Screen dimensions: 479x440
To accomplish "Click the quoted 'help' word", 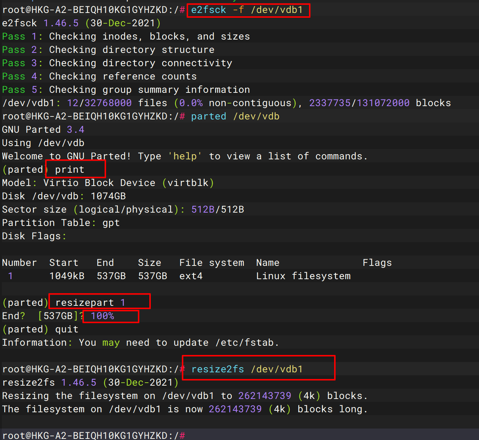I will click(185, 156).
